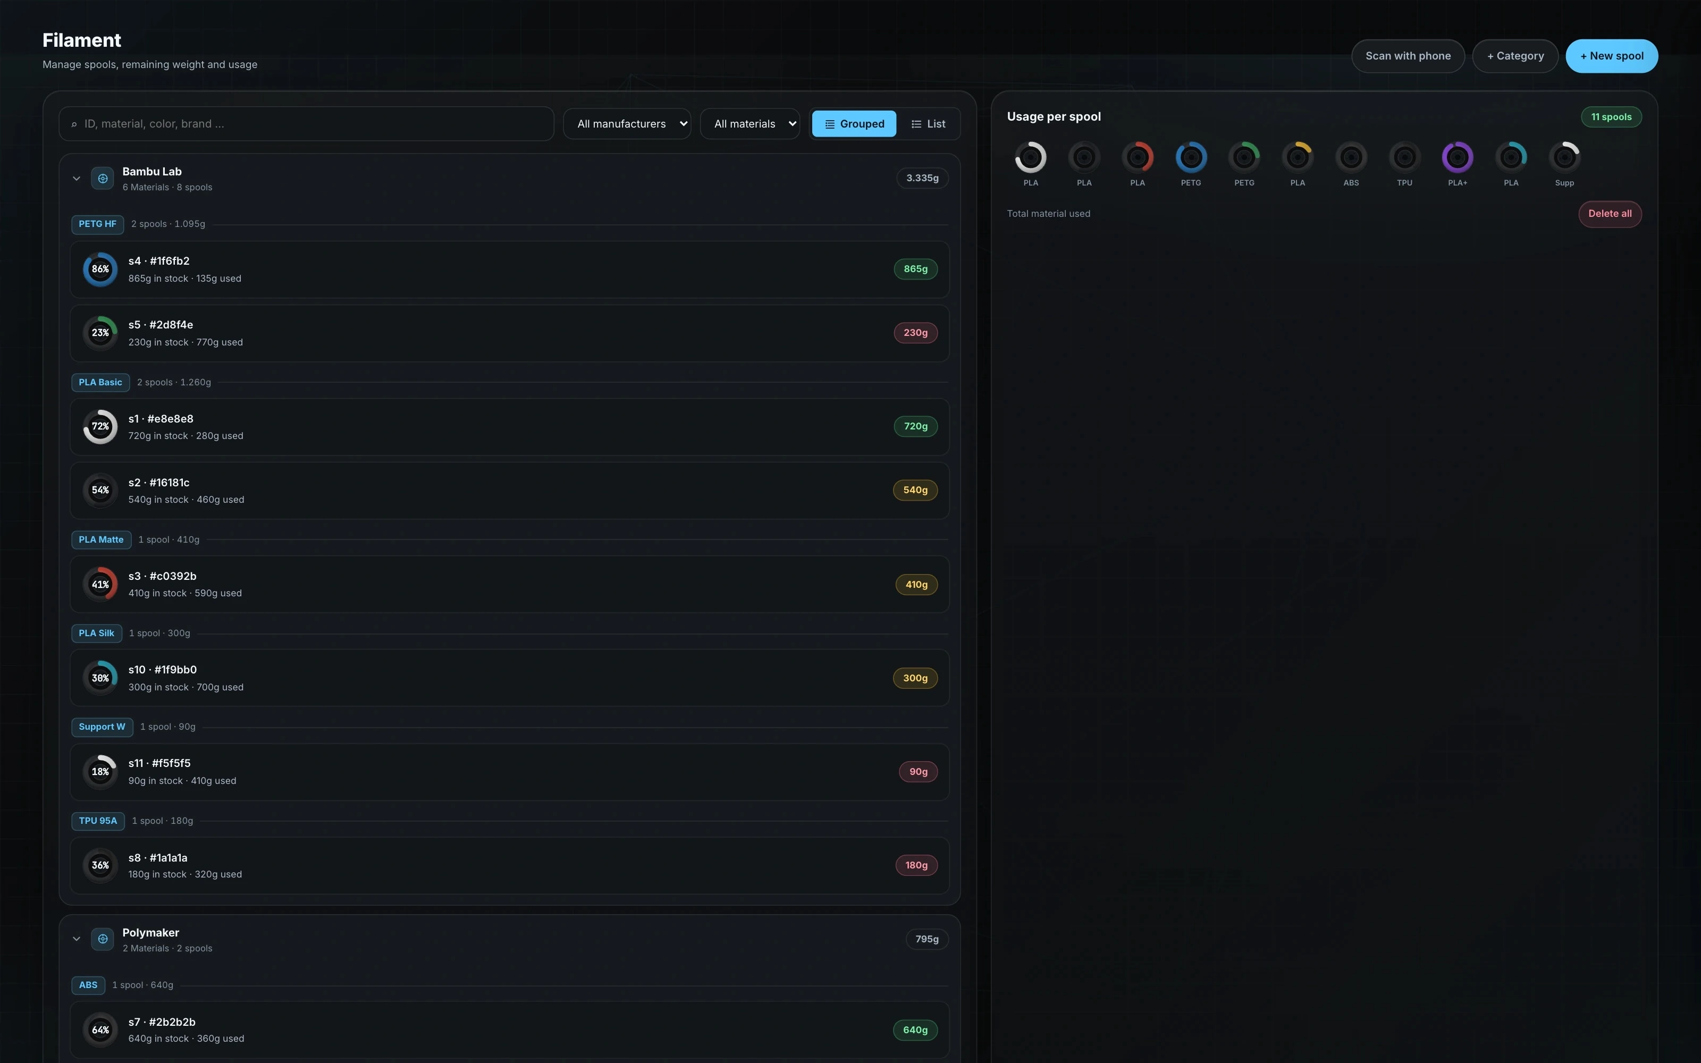Collapse the Polymaker group chevron
Viewport: 1701px width, 1063px height.
click(x=77, y=939)
